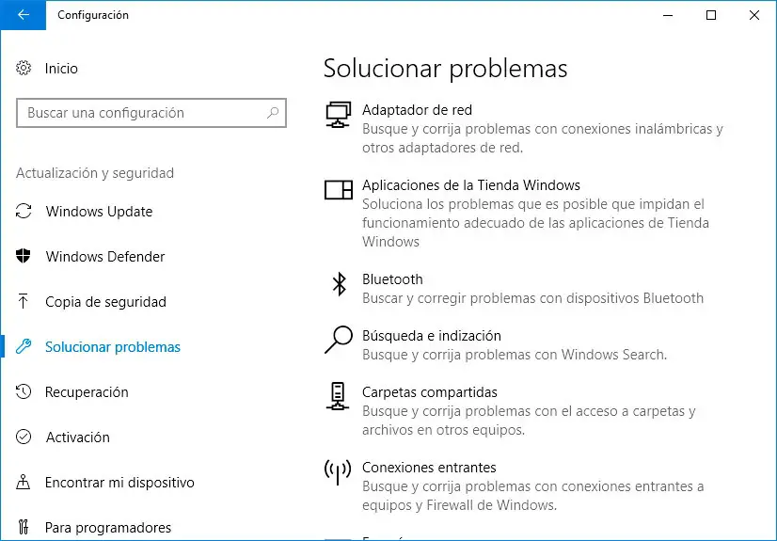
Task: Click the Búsqueda e indización magnifier icon
Action: [x=338, y=341]
